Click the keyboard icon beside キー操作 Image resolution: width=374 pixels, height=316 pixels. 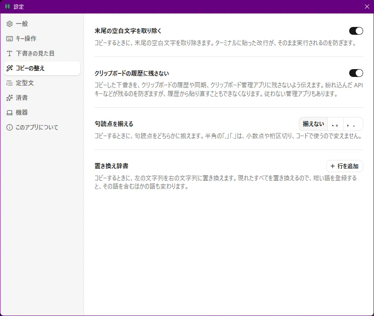click(10, 39)
